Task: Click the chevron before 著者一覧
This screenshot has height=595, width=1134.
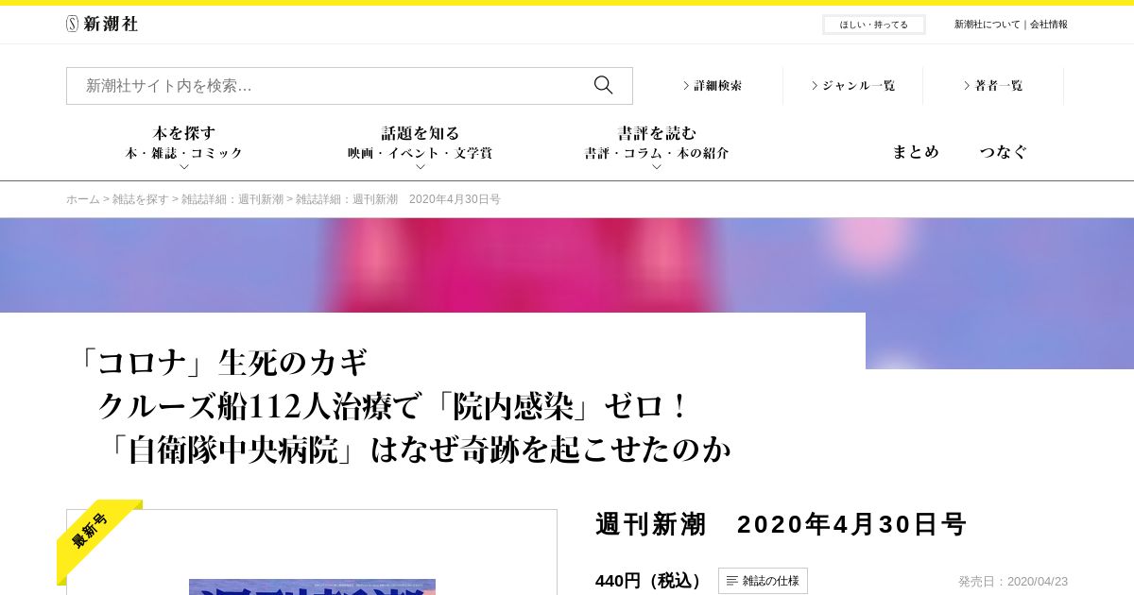Action: (x=967, y=86)
